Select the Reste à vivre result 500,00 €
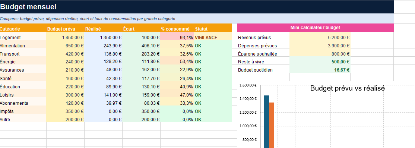This screenshot has width=415, height=148. point(320,62)
